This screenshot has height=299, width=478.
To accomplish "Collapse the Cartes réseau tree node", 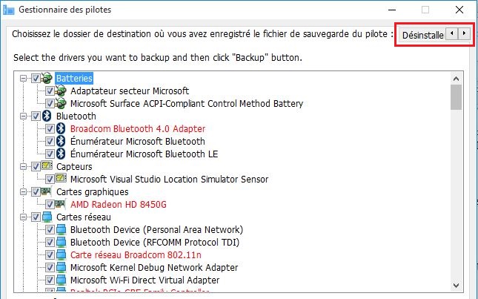I will 23,217.
